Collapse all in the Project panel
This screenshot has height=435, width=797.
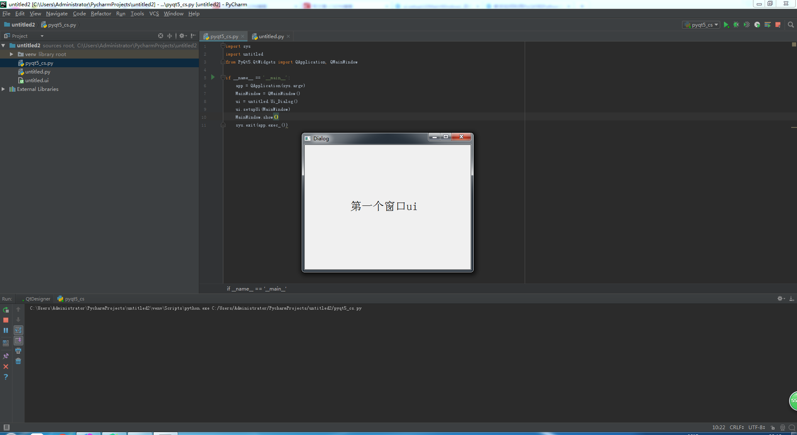click(169, 36)
